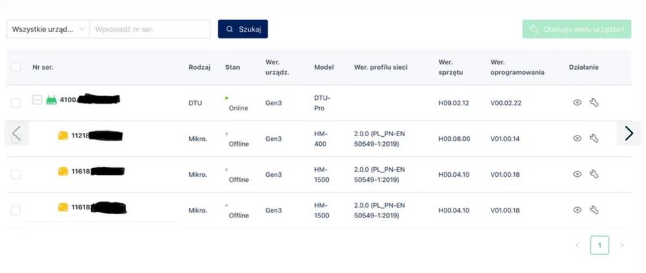This screenshot has width=646, height=273.
Task: Click the wrench icon for the HM-400 row
Action: click(x=594, y=138)
